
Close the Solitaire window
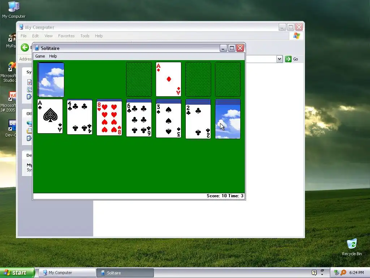240,48
